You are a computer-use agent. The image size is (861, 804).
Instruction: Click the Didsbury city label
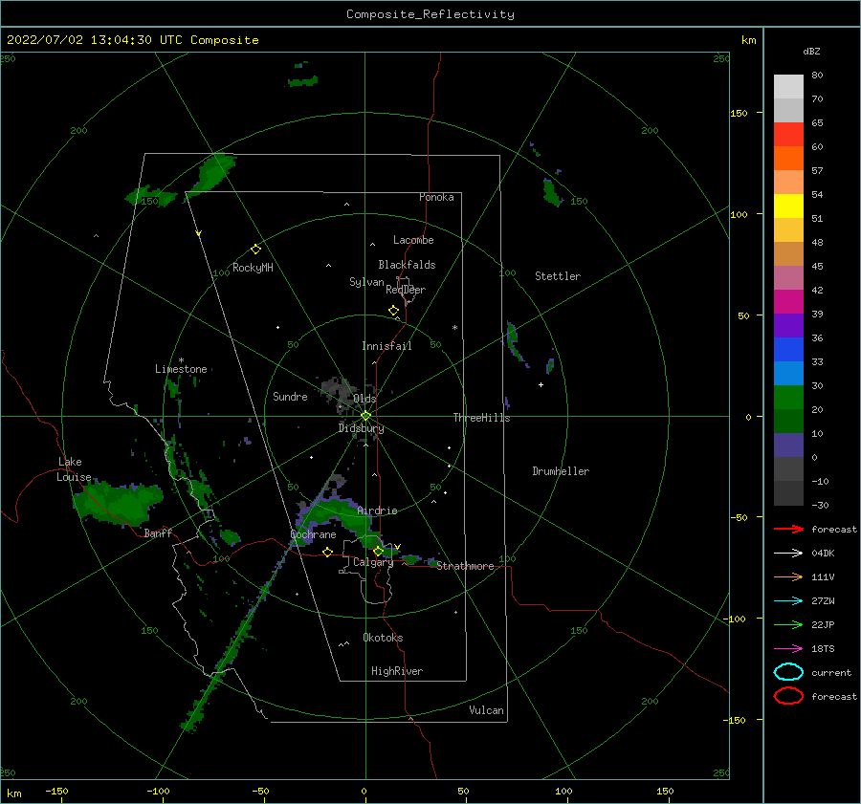coord(361,428)
